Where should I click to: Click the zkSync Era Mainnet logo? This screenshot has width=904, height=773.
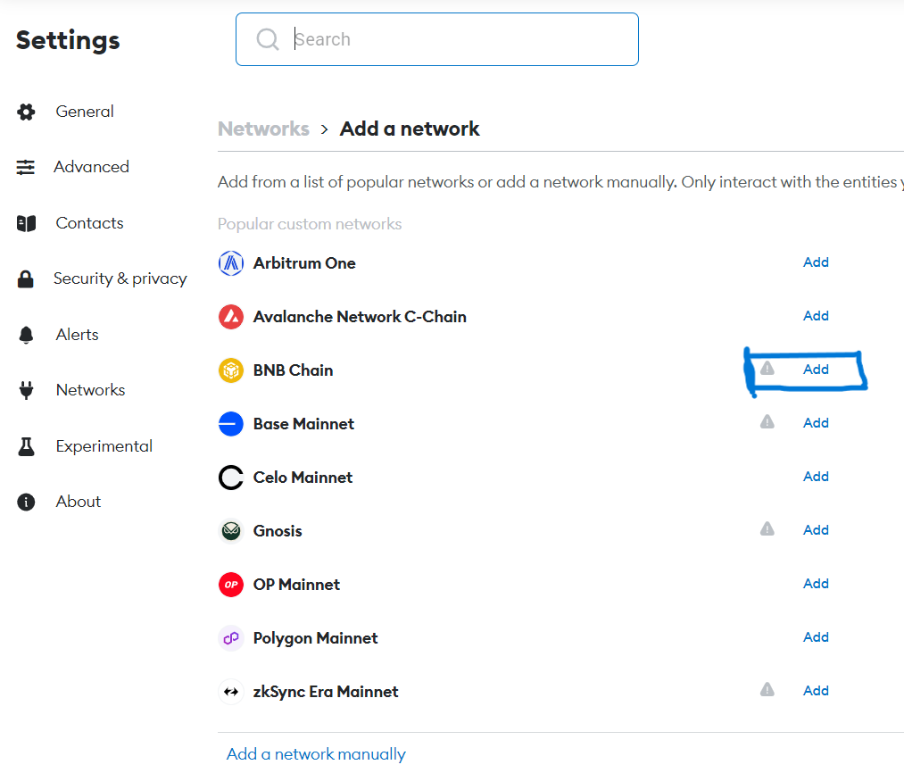tap(230, 692)
